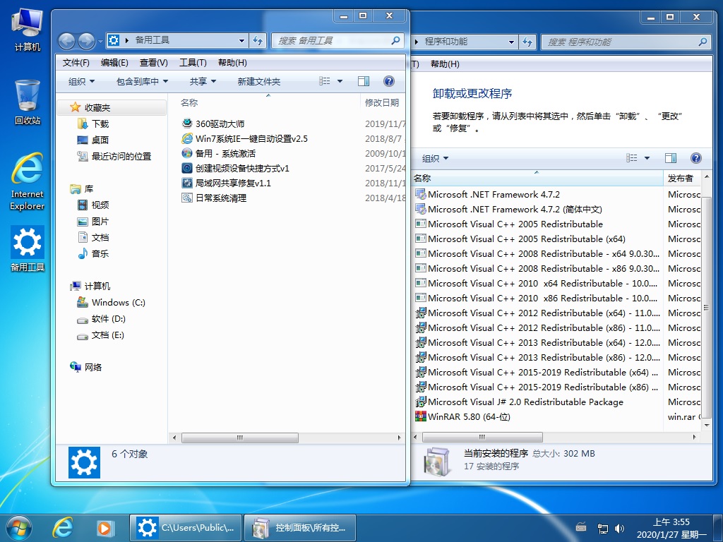Click the 新建文件夹 button
723x542 pixels.
[258, 82]
